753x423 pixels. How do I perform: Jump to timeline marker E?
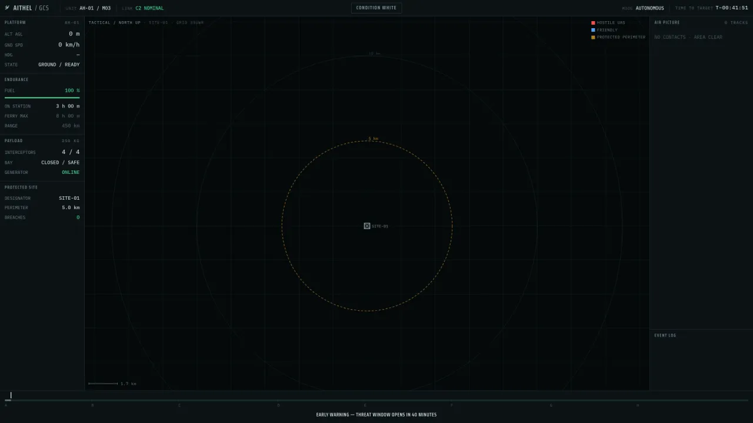coord(365,405)
